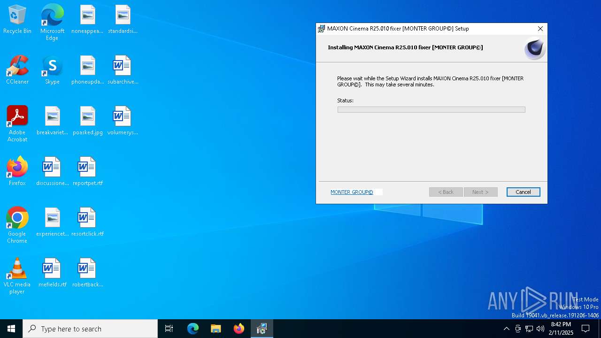Open the Skype desktop shortcut
Viewport: 601px width, 338px height.
click(52, 70)
